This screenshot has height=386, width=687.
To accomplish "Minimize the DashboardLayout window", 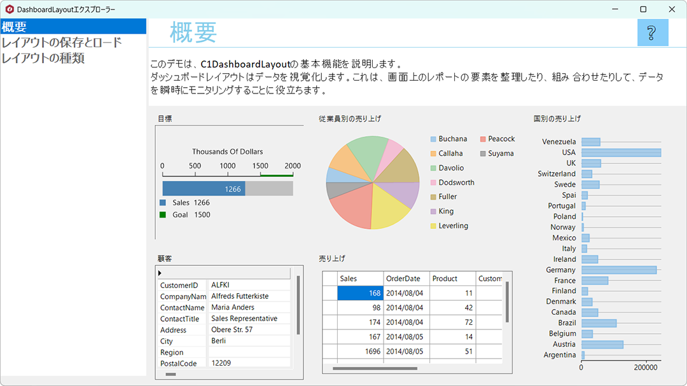I will [615, 9].
